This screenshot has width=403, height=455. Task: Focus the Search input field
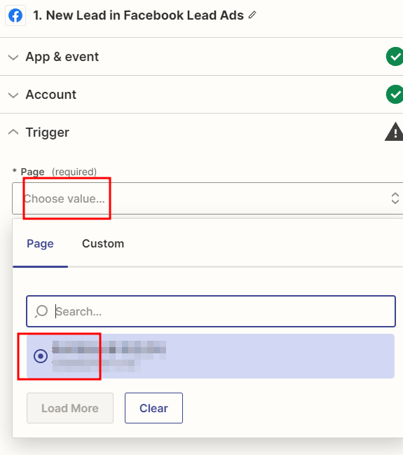[211, 311]
